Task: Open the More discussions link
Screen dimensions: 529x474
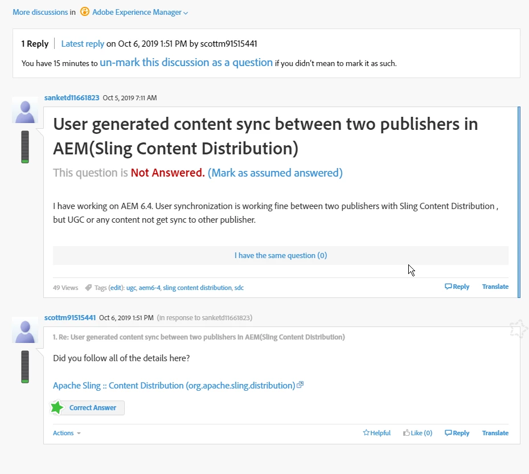Action: tap(40, 12)
